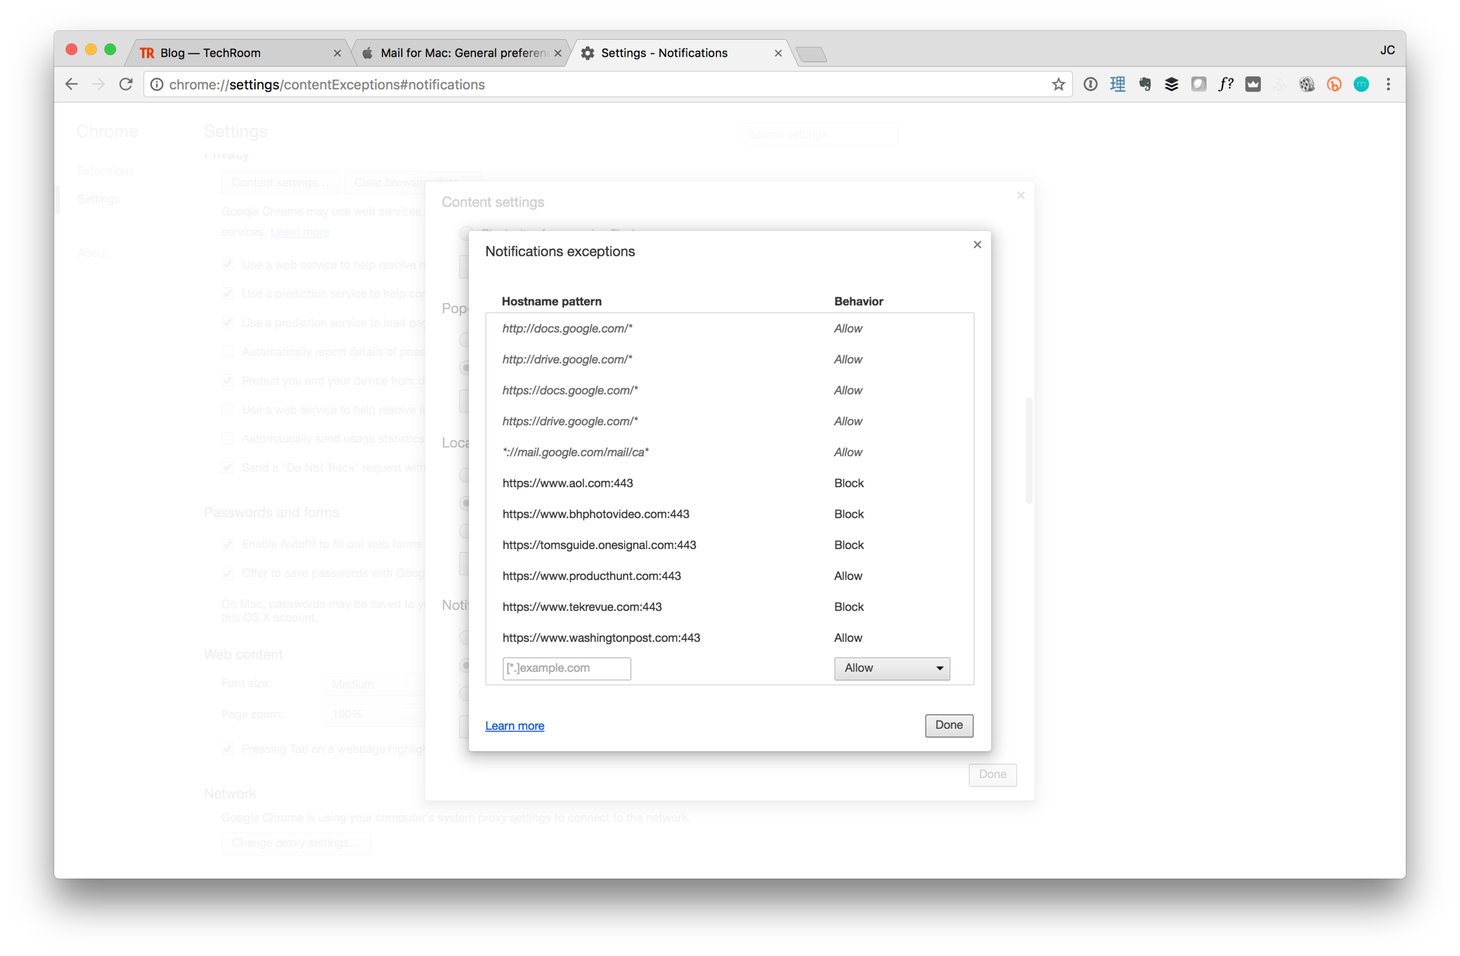Image resolution: width=1460 pixels, height=956 pixels.
Task: Reload the settings page
Action: (126, 85)
